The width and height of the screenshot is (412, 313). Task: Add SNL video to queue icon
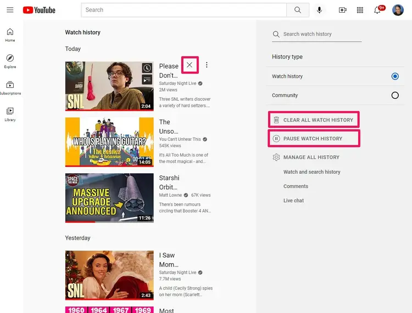[147, 79]
